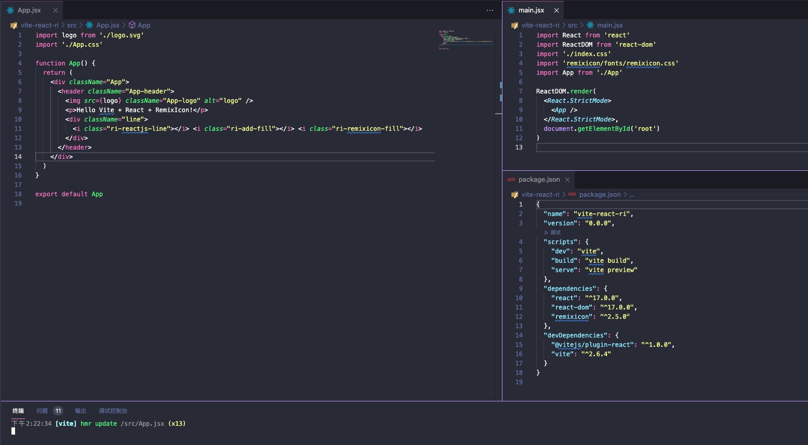Viewport: 808px width, 445px height.
Task: Select the 终端 panel tab
Action: (18, 411)
